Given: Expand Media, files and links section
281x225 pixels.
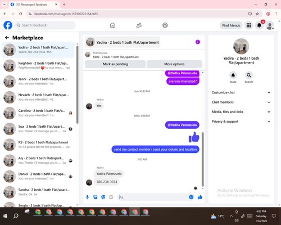Looking at the screenshot, I should tap(241, 112).
